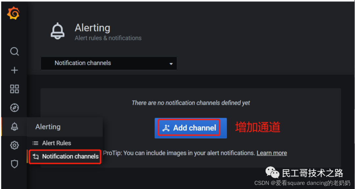
Task: Follow the Learn more link
Action: [272, 153]
